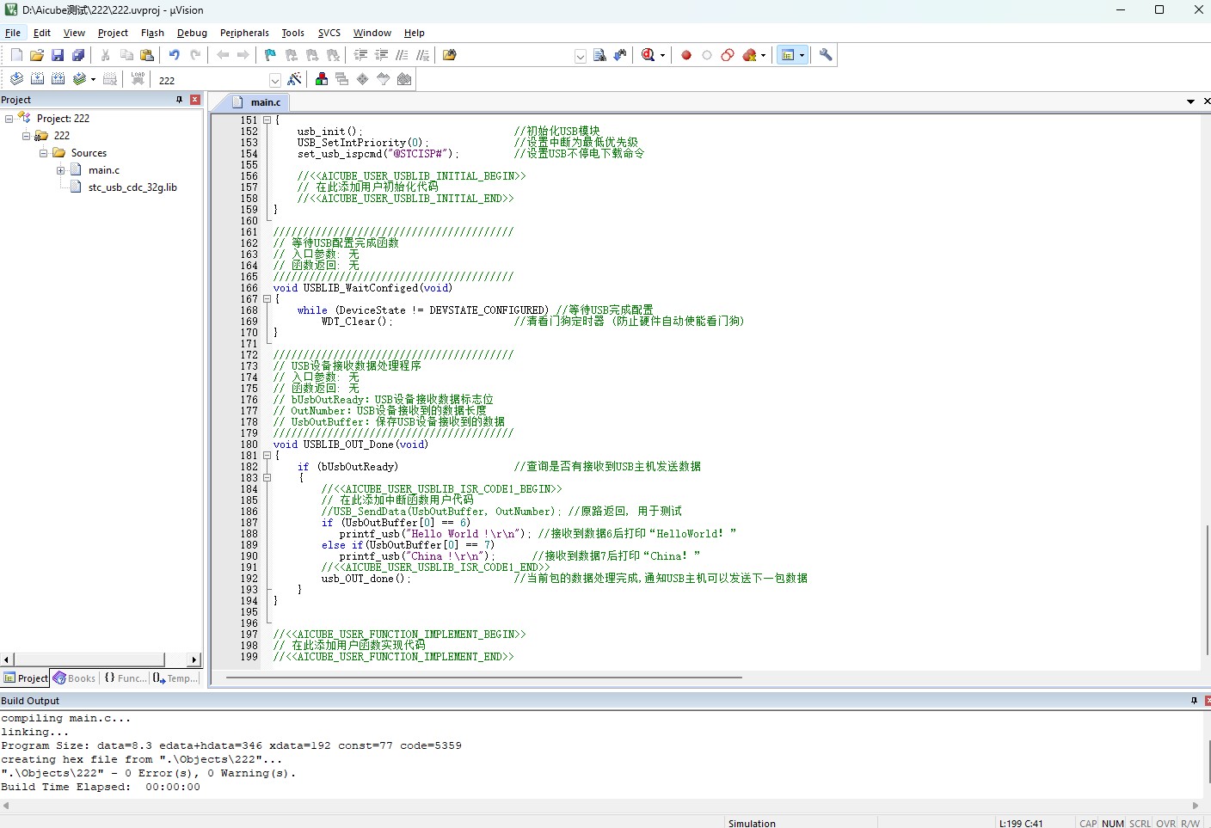
Task: Click the Incremental Find icon
Action: tap(620, 55)
